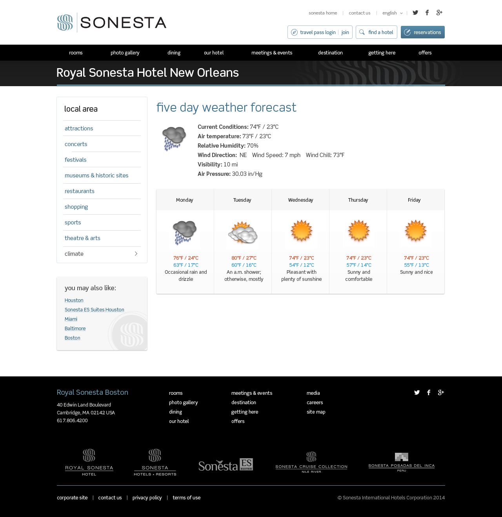Open the footer Google Plus icon

point(441,392)
